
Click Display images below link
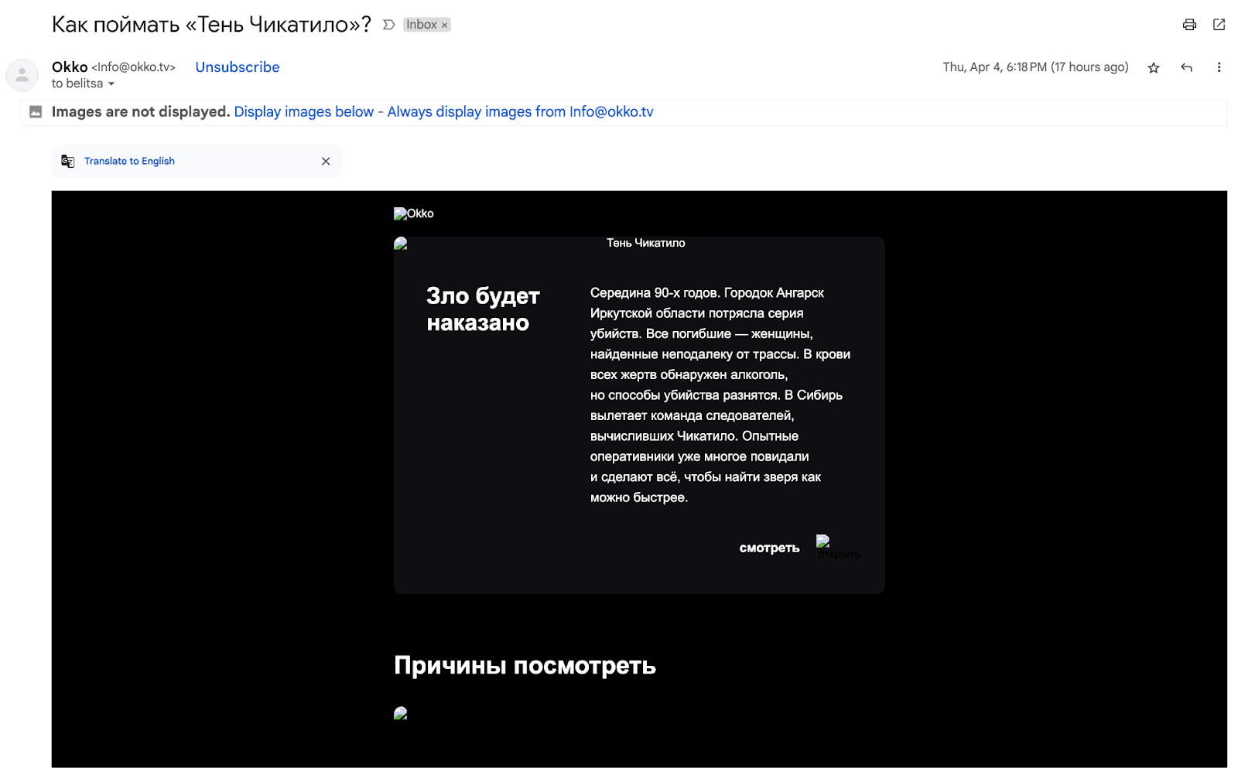(303, 111)
